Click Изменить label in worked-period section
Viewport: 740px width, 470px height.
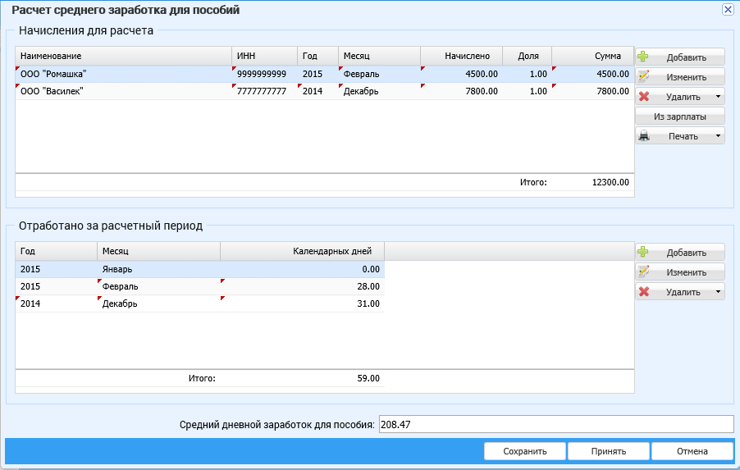coord(686,273)
